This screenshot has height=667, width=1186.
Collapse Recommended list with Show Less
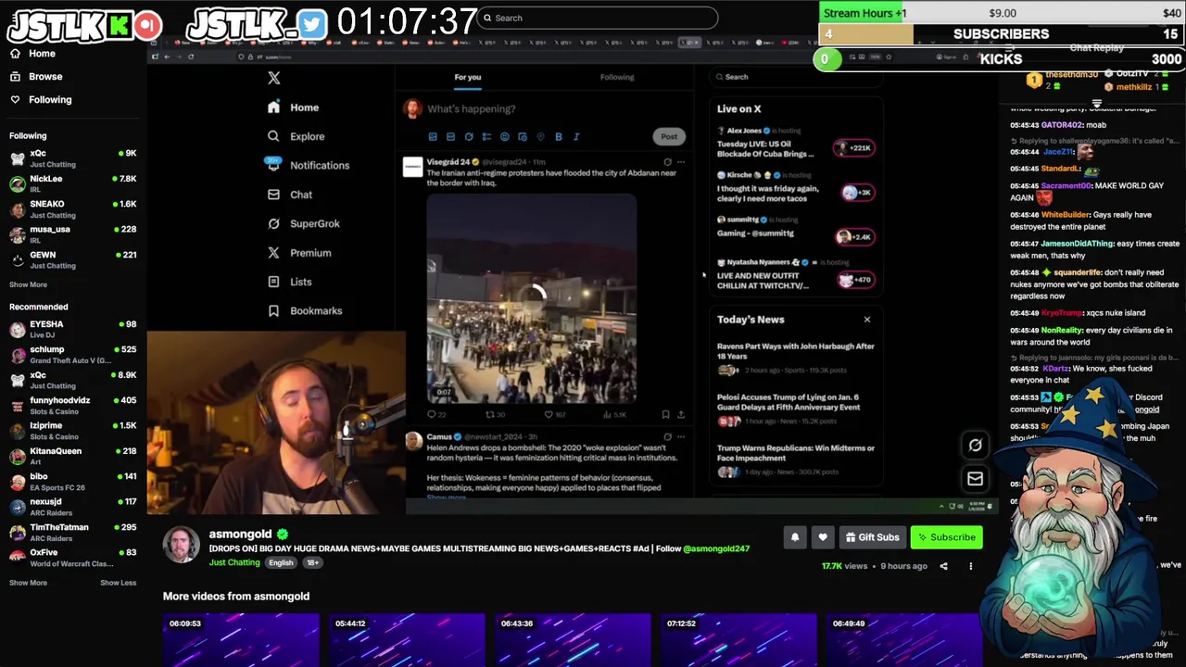point(118,583)
